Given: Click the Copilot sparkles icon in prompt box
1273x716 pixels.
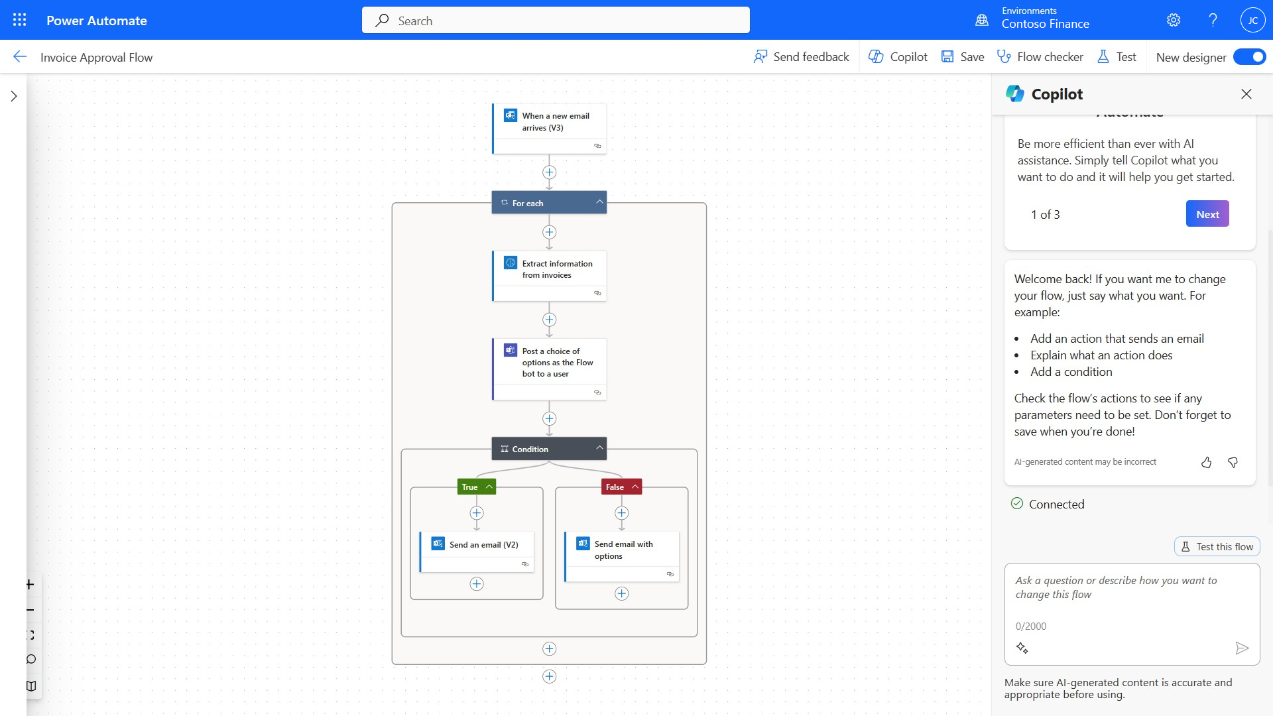Looking at the screenshot, I should [1022, 648].
